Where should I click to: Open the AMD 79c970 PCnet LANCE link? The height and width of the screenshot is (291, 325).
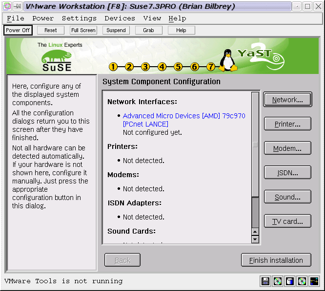coord(184,120)
